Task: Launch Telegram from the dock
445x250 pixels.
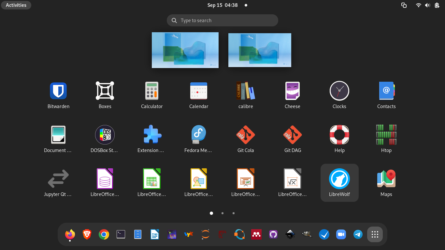Action: point(358,234)
